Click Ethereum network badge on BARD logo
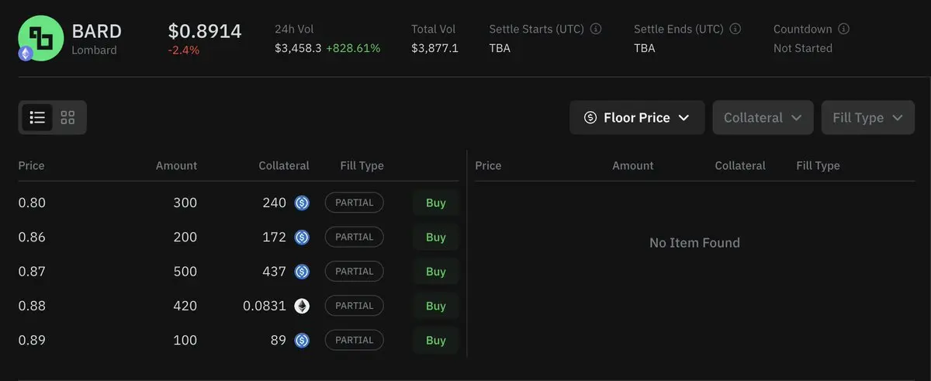Screen dimensions: 931x381 click(26, 54)
